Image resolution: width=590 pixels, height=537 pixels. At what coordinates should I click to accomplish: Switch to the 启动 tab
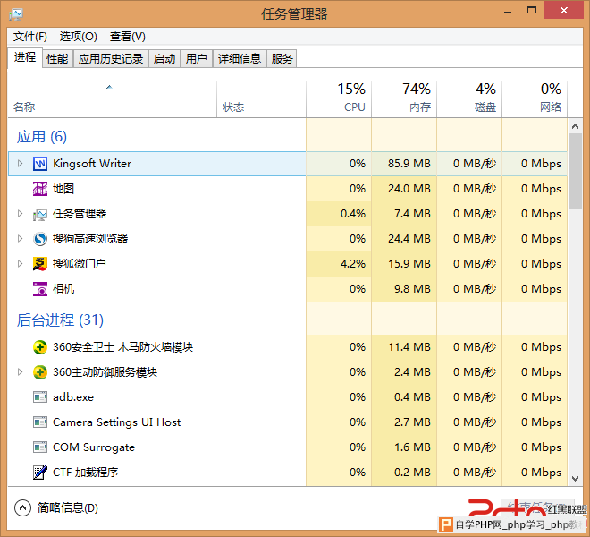pos(164,59)
